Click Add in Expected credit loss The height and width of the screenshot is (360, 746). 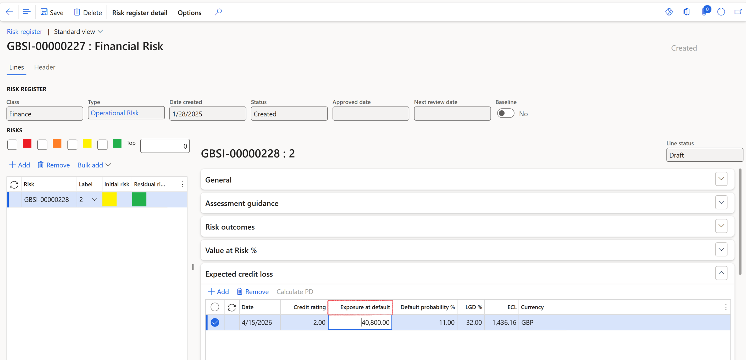219,292
